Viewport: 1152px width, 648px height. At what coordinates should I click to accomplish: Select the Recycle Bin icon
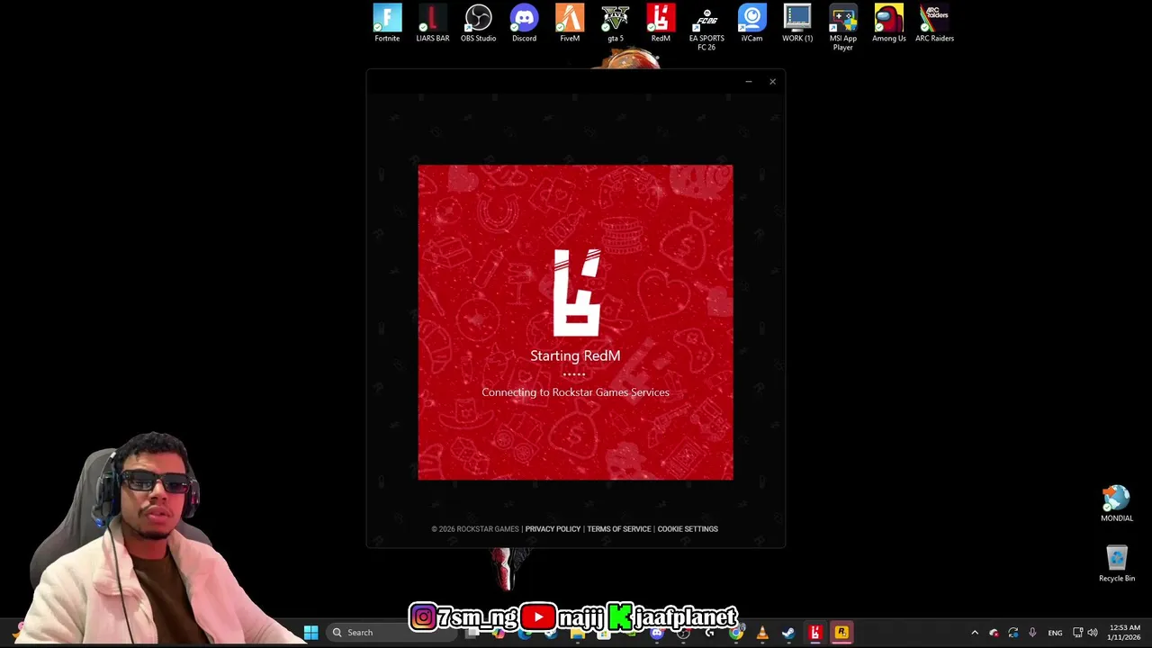[1117, 563]
